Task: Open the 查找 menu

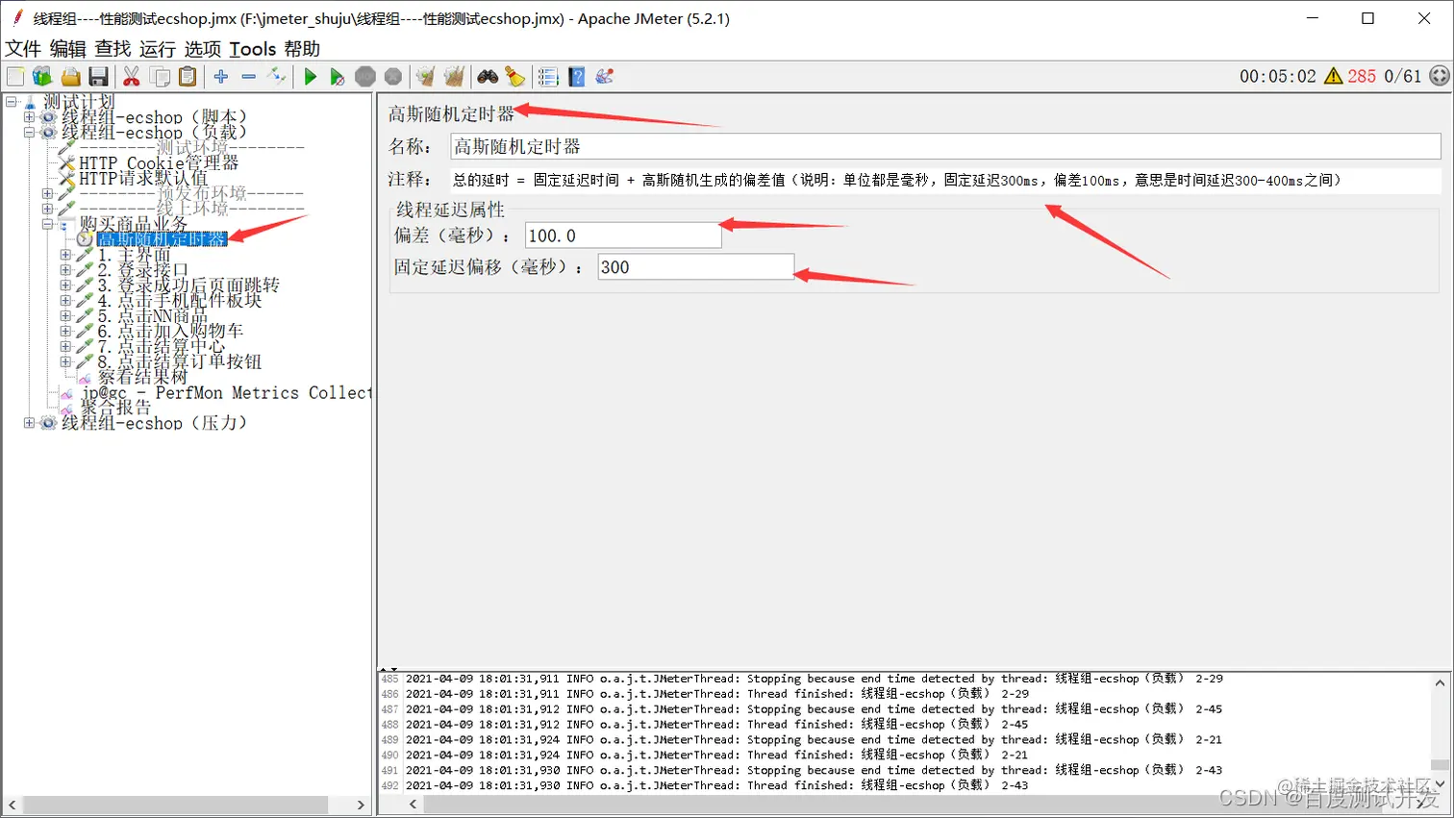Action: click(113, 49)
